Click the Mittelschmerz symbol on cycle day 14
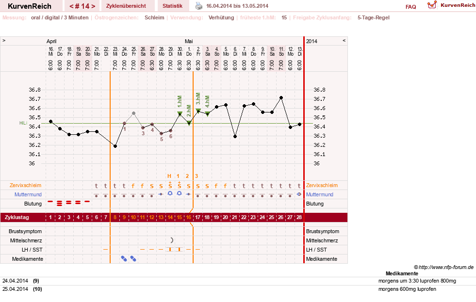Viewport: 476px width, 302px height. tap(171, 240)
